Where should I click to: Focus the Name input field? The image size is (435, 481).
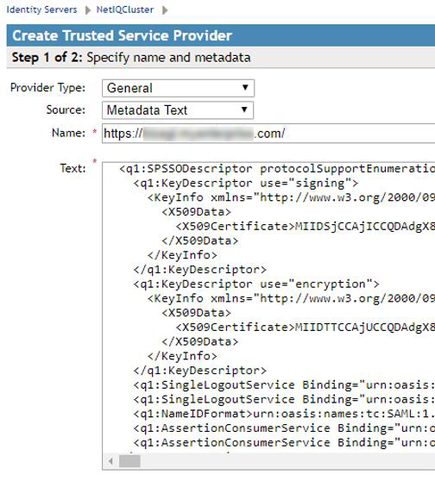[268, 134]
